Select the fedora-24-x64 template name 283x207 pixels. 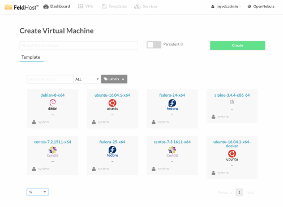[172, 95]
